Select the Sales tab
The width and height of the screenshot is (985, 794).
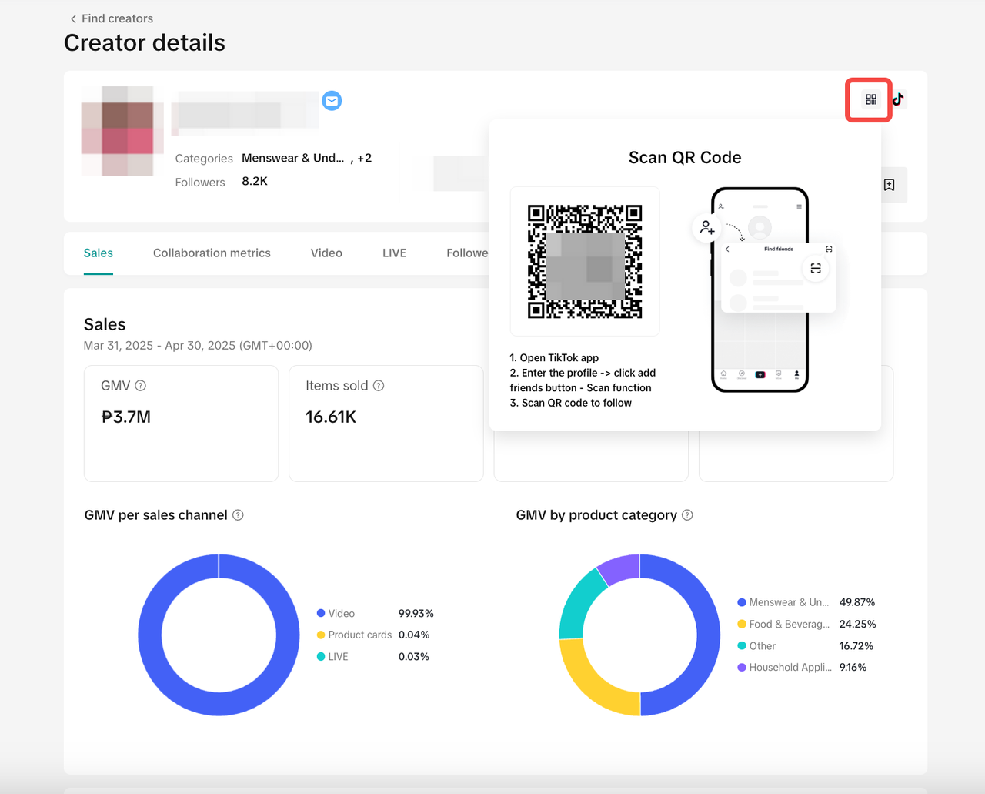click(98, 253)
